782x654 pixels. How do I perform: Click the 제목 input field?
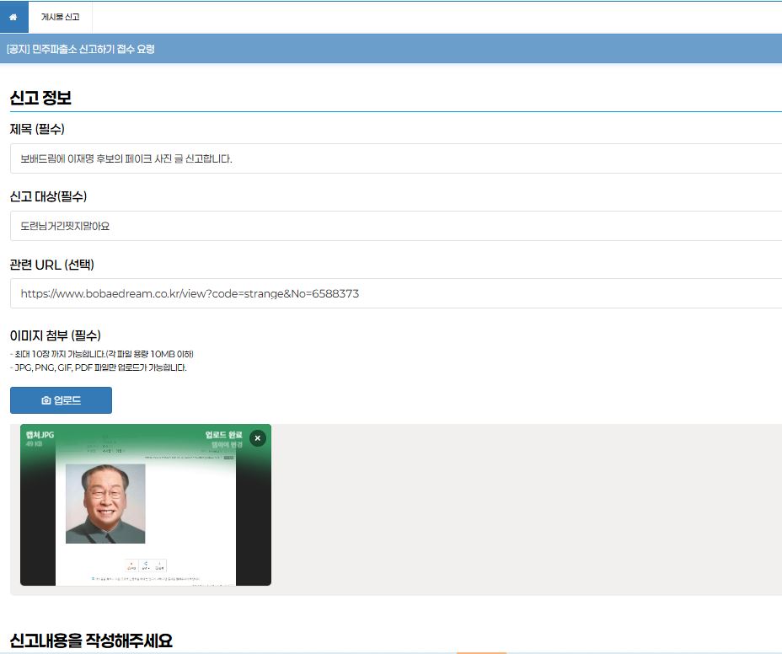pos(396,158)
